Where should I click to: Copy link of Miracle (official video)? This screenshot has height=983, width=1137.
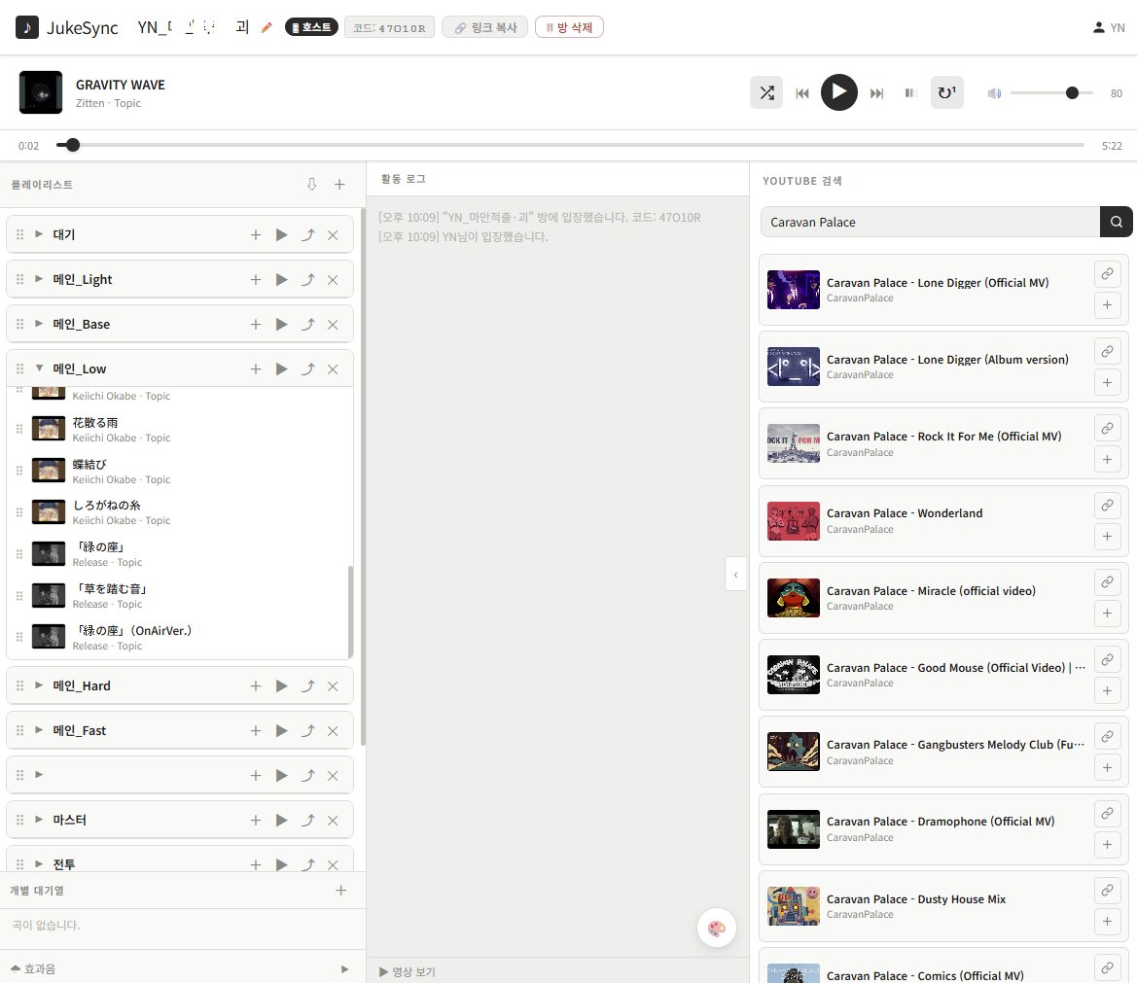point(1107,582)
